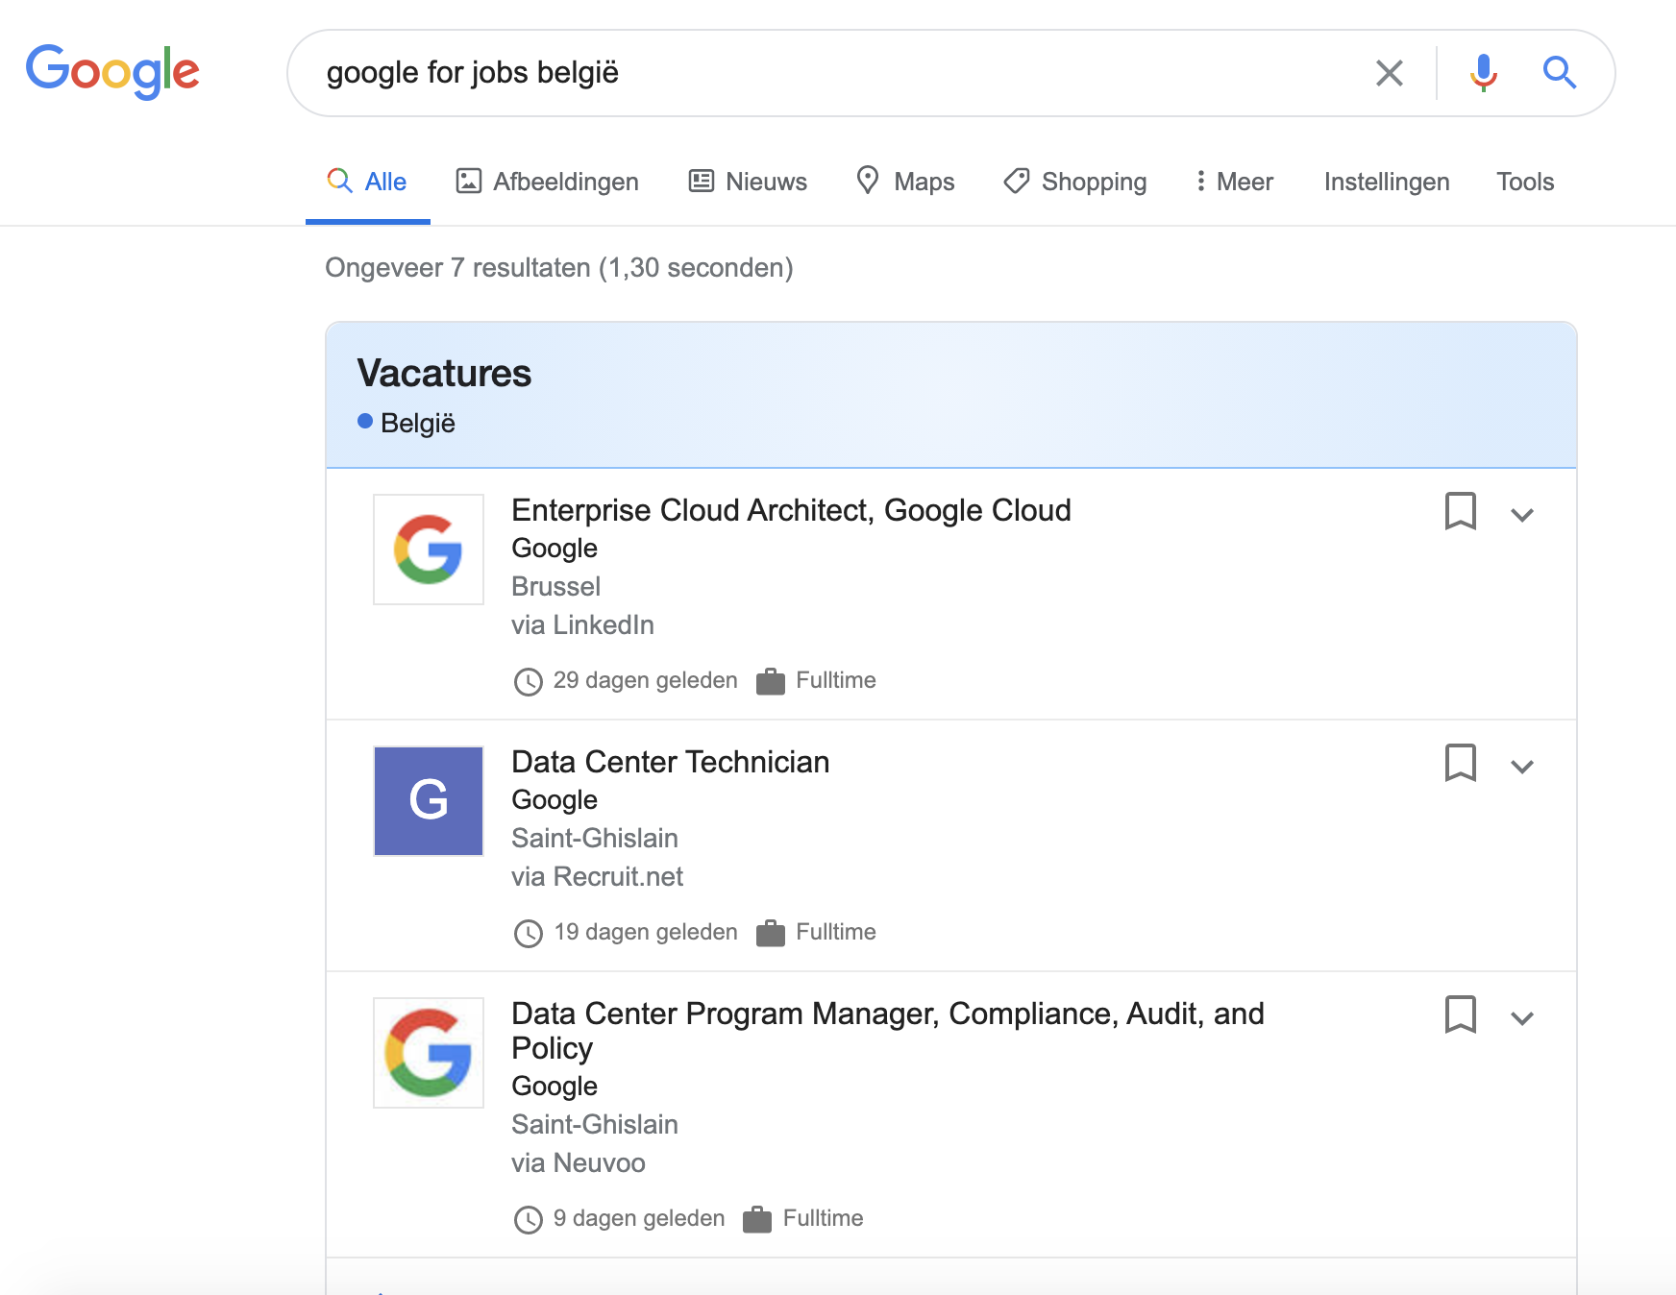Open the Data Center Technician job
This screenshot has width=1676, height=1295.
click(670, 762)
